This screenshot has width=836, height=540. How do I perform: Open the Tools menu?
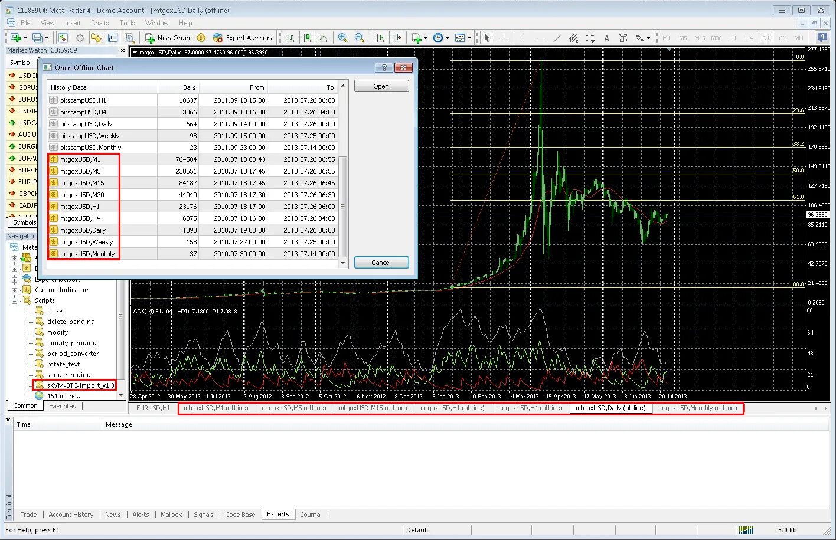pyautogui.click(x=127, y=23)
